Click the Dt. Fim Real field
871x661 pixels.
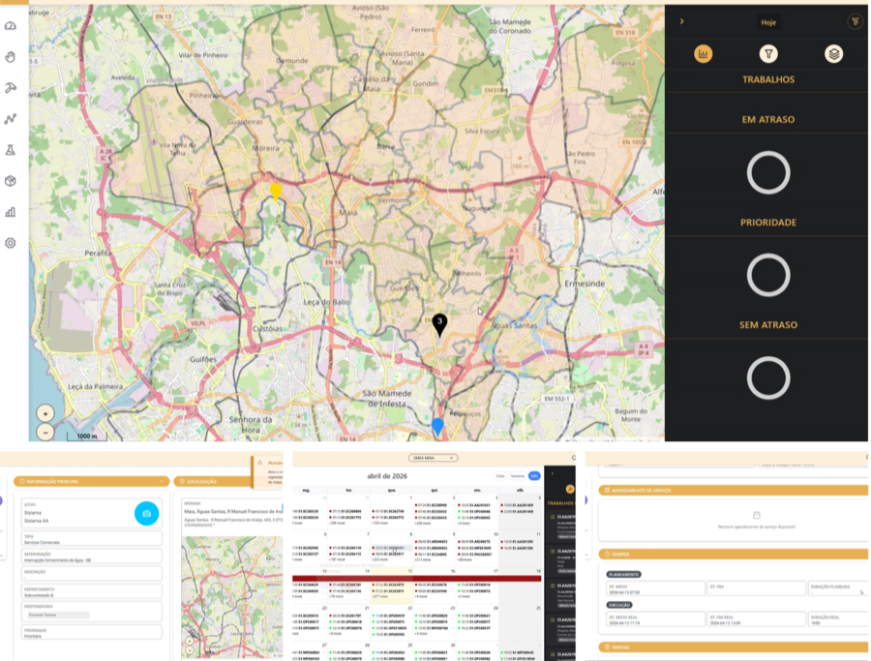(756, 619)
